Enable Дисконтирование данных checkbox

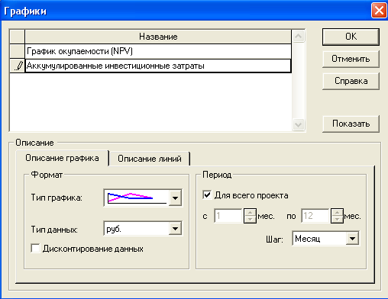pyautogui.click(x=35, y=249)
